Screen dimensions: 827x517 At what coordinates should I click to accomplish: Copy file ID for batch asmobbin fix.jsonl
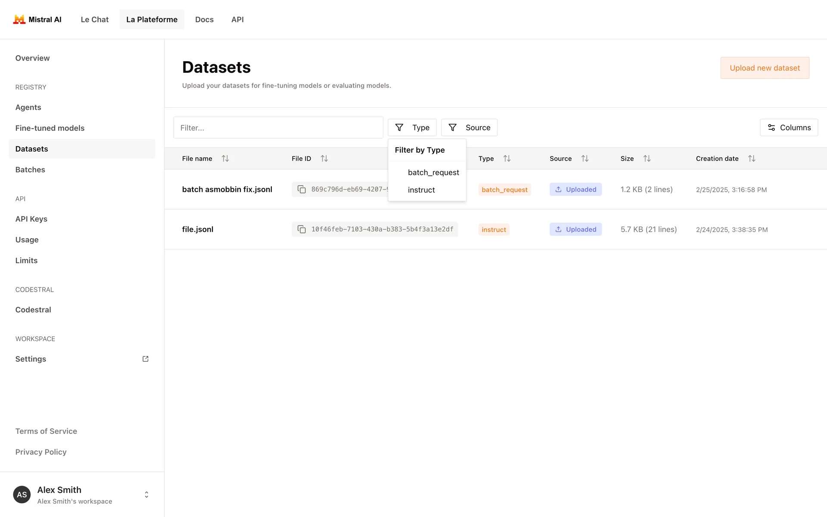tap(302, 190)
